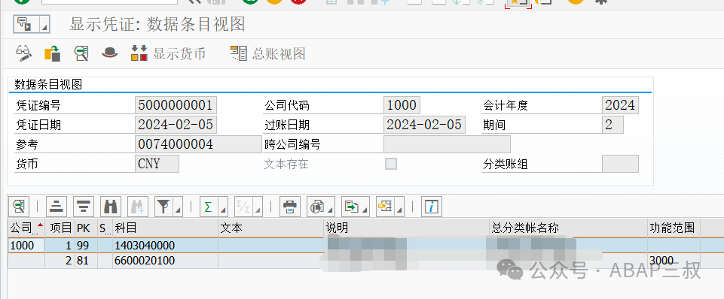724x299 pixels.
Task: Select the 科目 column header
Action: [x=165, y=228]
